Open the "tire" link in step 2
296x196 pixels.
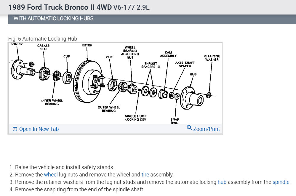coord(145,175)
